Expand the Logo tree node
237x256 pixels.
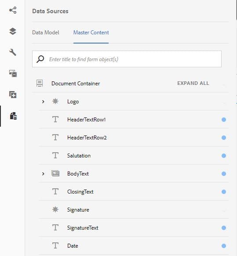coord(43,102)
